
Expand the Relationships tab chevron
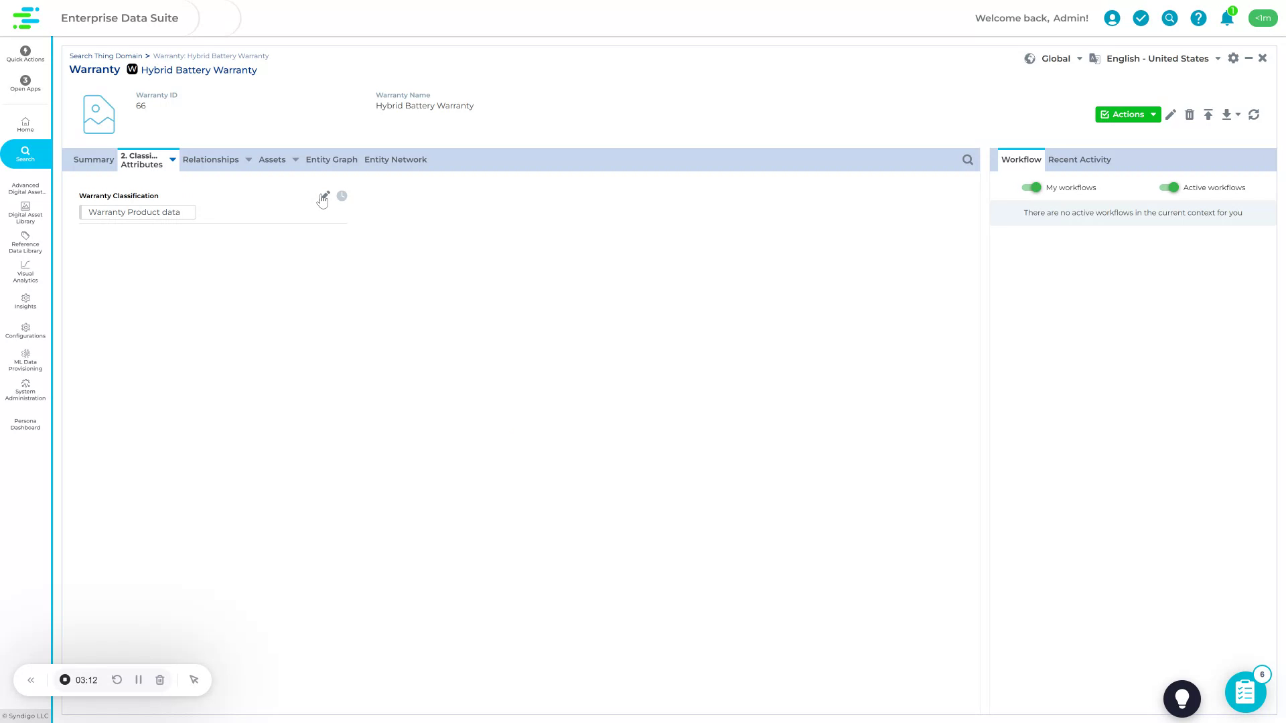(x=248, y=159)
